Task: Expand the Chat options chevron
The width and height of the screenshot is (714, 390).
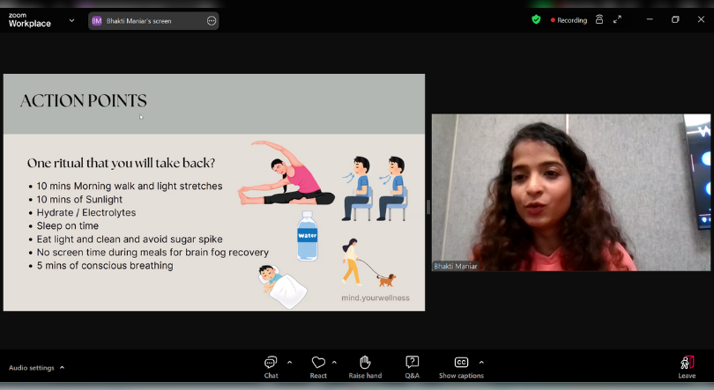Action: coord(289,362)
